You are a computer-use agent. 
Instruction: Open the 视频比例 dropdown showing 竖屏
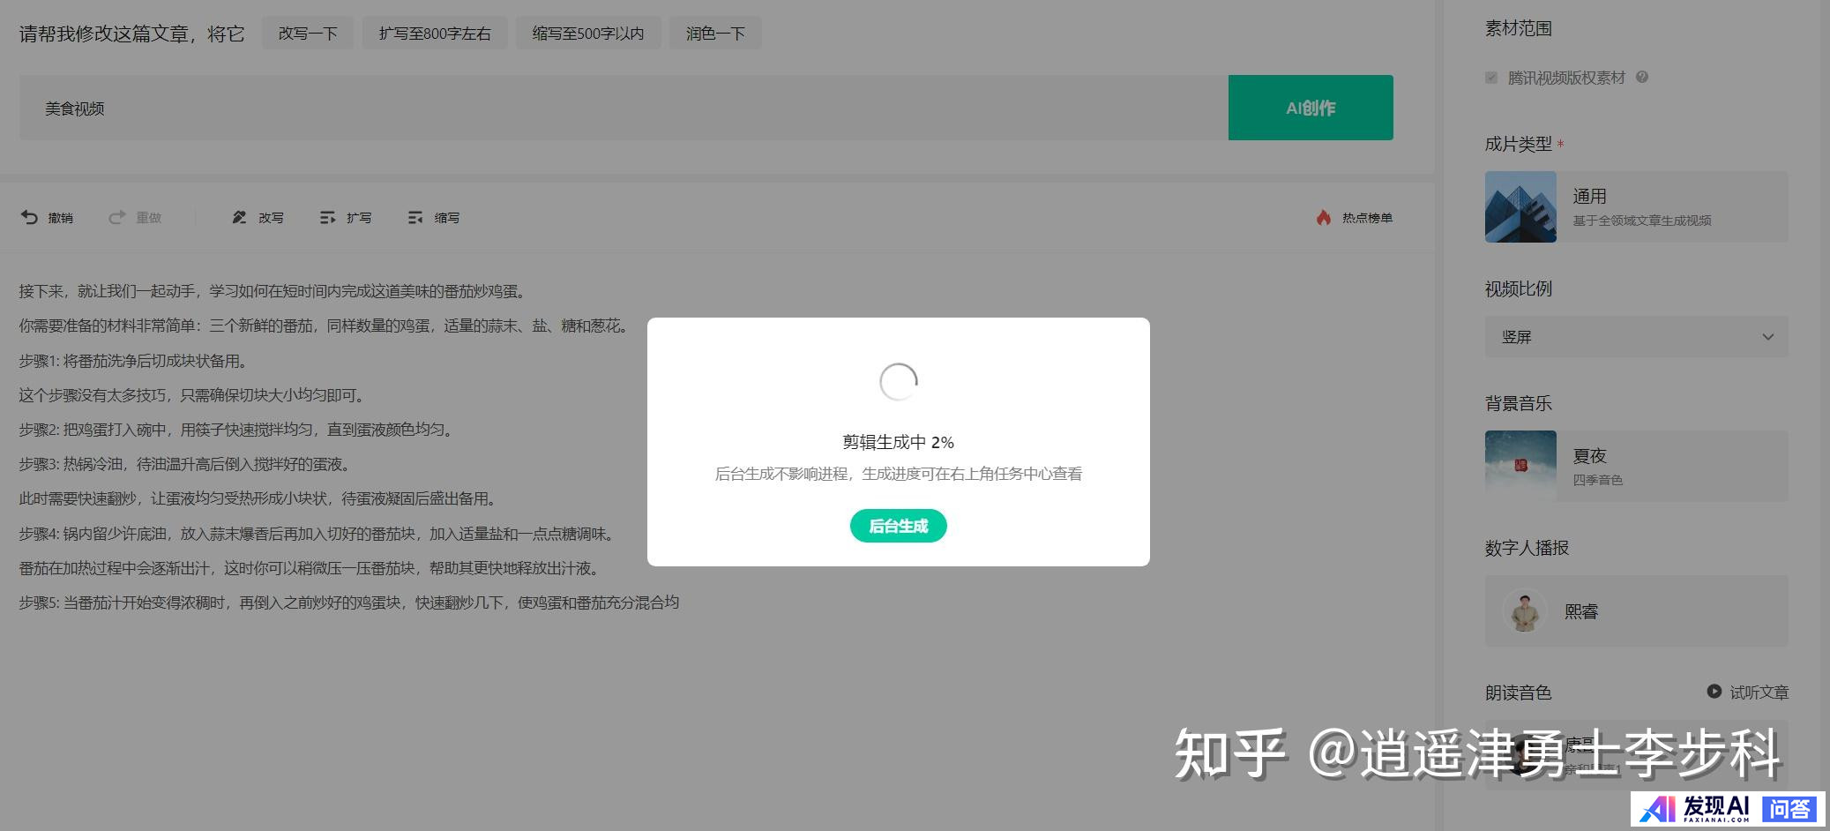(x=1635, y=337)
